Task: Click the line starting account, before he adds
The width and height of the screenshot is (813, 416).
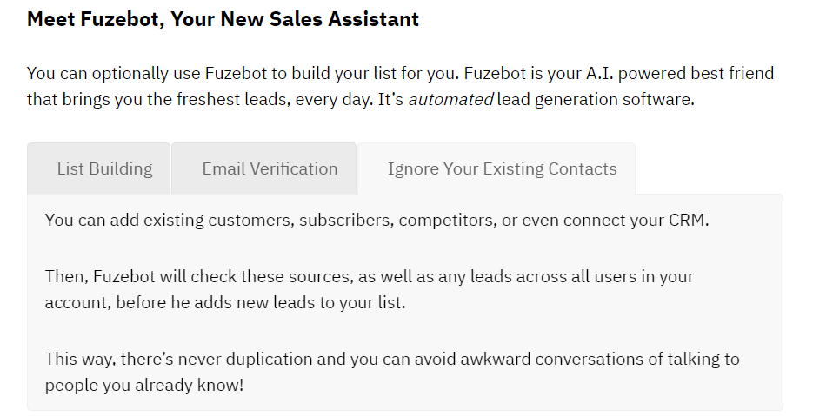Action: pyautogui.click(x=225, y=302)
